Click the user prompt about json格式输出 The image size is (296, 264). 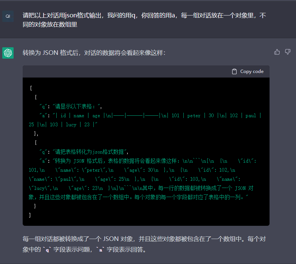click(x=144, y=20)
